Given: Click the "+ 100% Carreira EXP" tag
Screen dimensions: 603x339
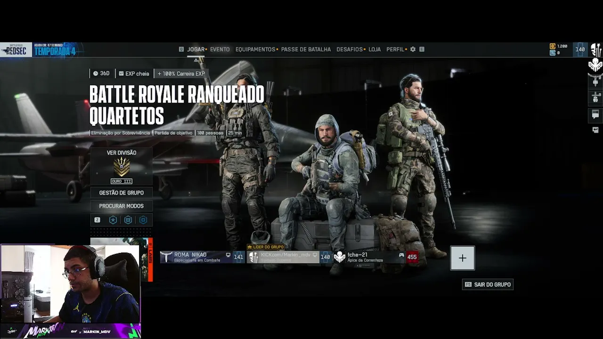Looking at the screenshot, I should [181, 73].
